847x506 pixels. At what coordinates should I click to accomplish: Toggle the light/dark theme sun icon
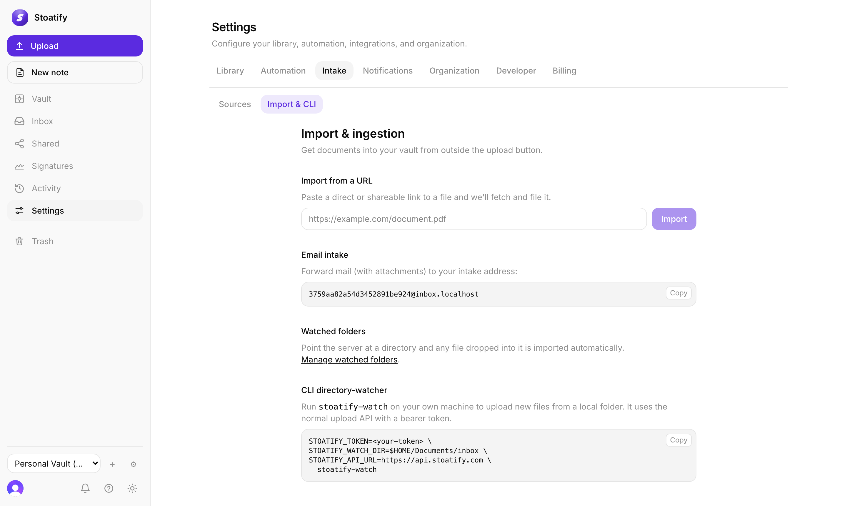[132, 488]
